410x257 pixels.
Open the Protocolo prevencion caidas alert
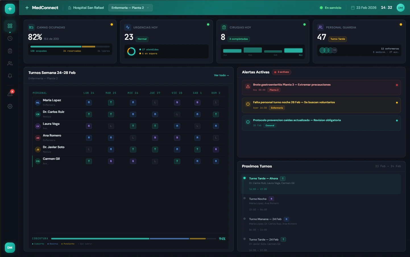pyautogui.click(x=321, y=123)
